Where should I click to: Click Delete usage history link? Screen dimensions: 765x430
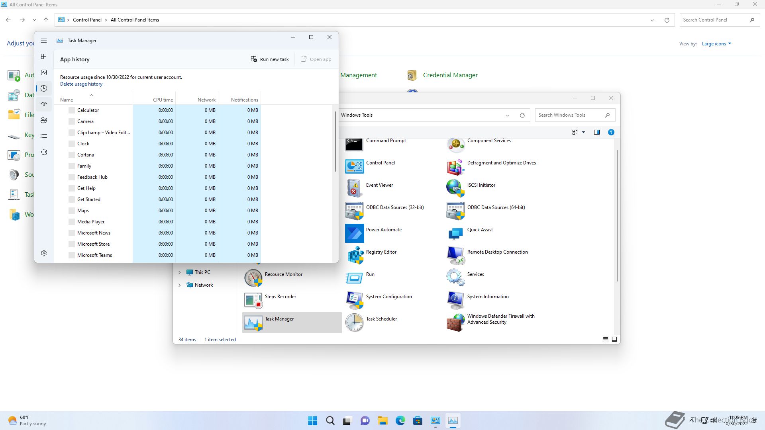pos(81,84)
